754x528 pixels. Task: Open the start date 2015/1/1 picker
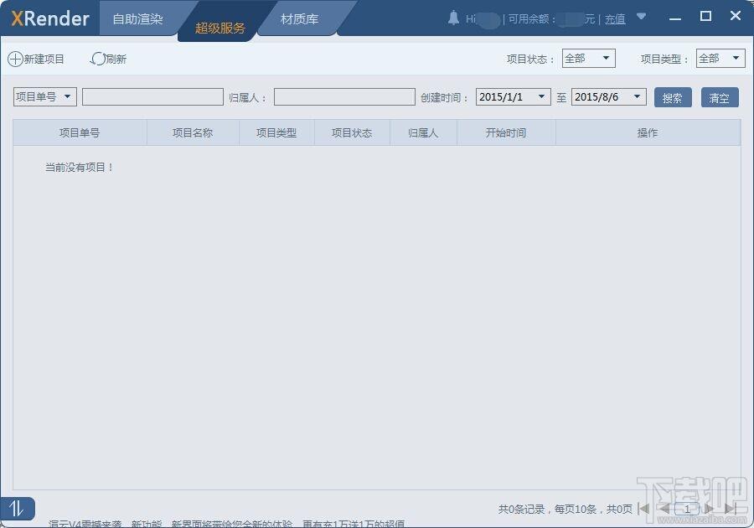click(513, 96)
